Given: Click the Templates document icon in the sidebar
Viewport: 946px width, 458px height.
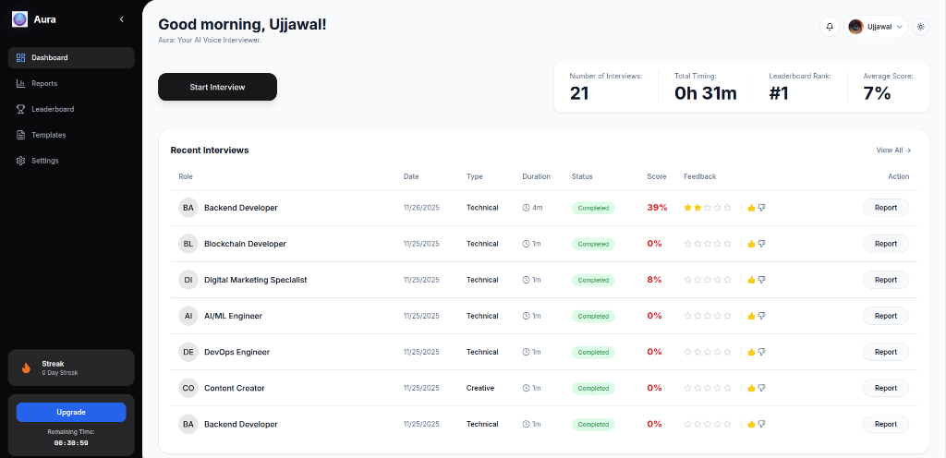Looking at the screenshot, I should pos(21,135).
